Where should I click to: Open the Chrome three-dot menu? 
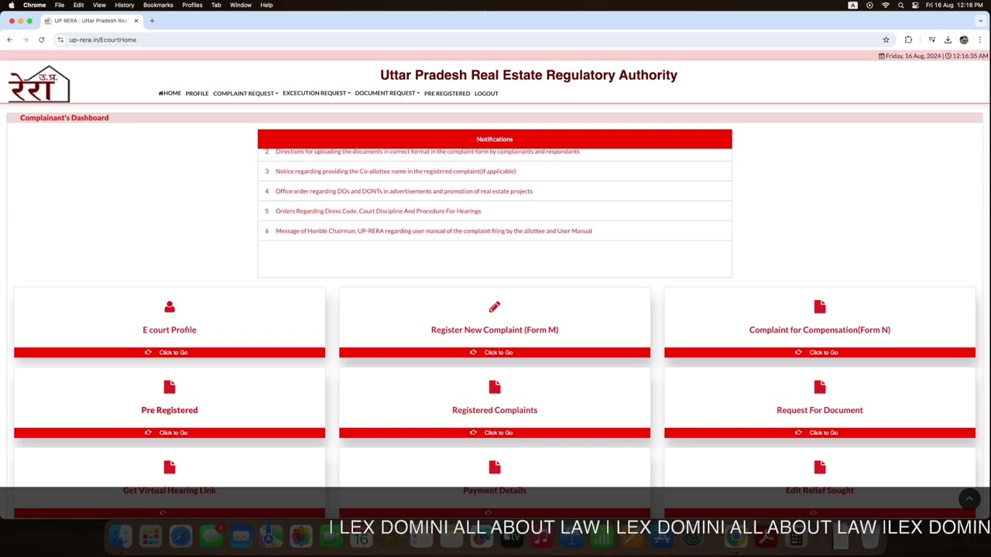point(979,39)
